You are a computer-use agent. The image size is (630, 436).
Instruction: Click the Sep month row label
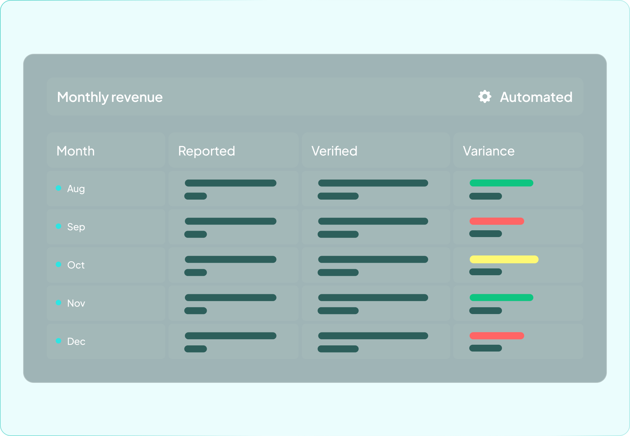point(76,227)
